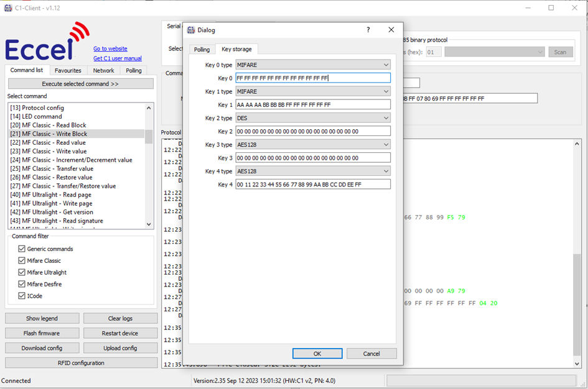Switch to the Polling tab in dialog
588x389 pixels.
(x=202, y=50)
